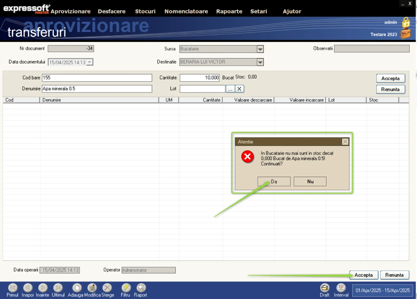Click the Adauga new document icon
Screen dimensions: 417x299
pyautogui.click(x=77, y=288)
